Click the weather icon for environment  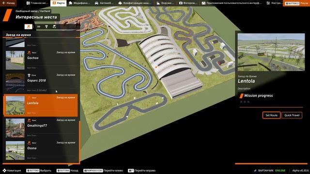[x=158, y=3]
